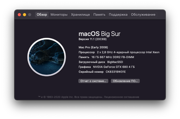Viewport: 180px width, 119px height.
Task: Click the macOS Big Sur title
Action: click(x=100, y=34)
